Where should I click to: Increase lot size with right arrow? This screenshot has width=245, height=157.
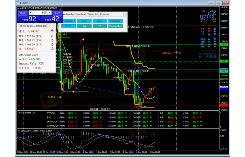(x=49, y=13)
